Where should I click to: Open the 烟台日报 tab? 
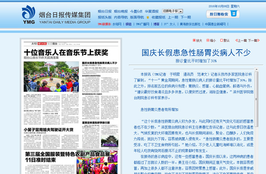point(105,12)
